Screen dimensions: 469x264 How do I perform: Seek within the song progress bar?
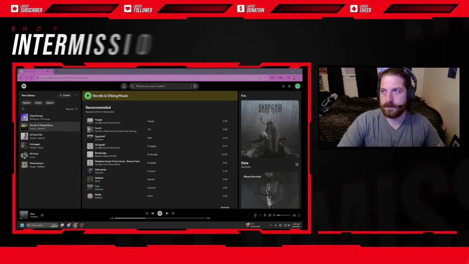click(160, 218)
